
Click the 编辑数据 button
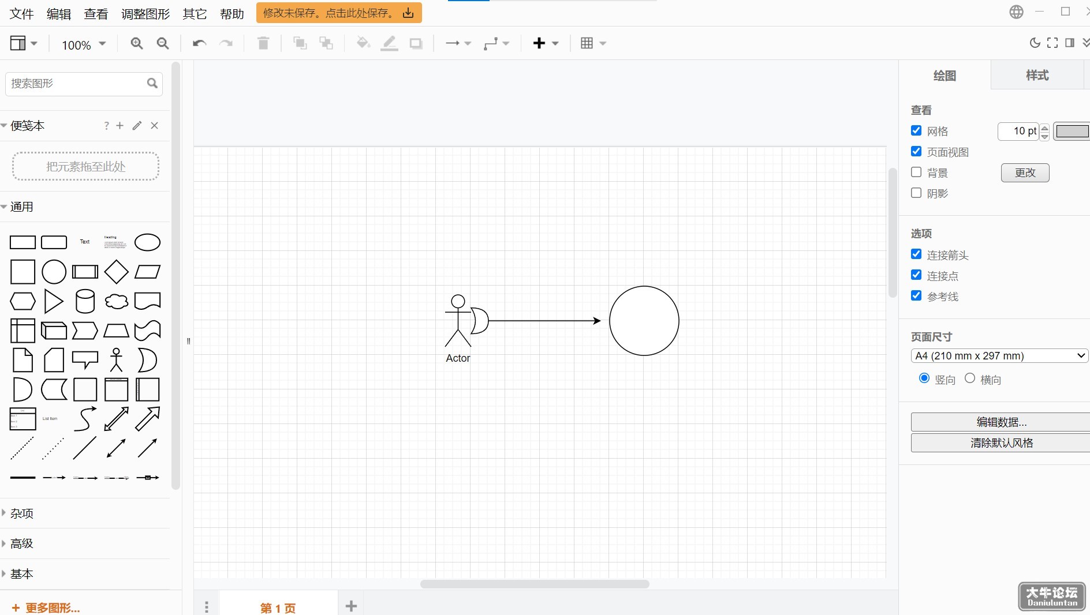click(x=1001, y=422)
